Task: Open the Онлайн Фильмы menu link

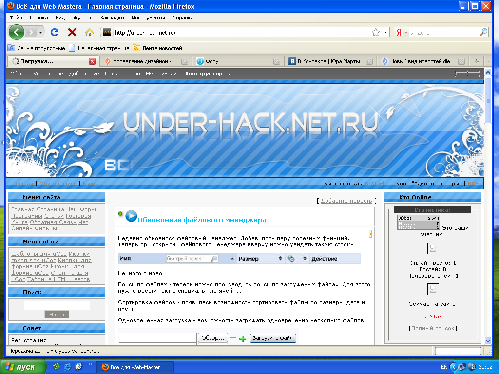Action: tap(34, 228)
